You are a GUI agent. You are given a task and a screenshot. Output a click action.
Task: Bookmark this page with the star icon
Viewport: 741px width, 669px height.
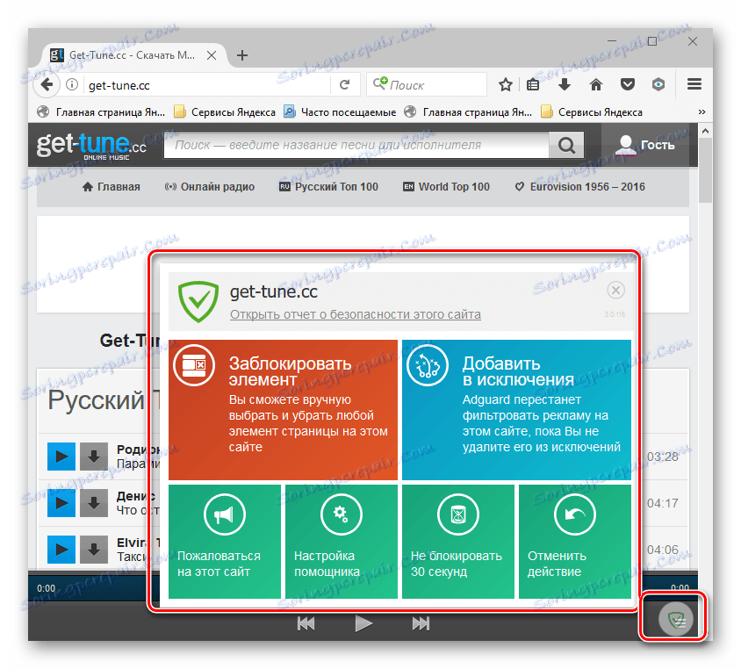(x=505, y=85)
